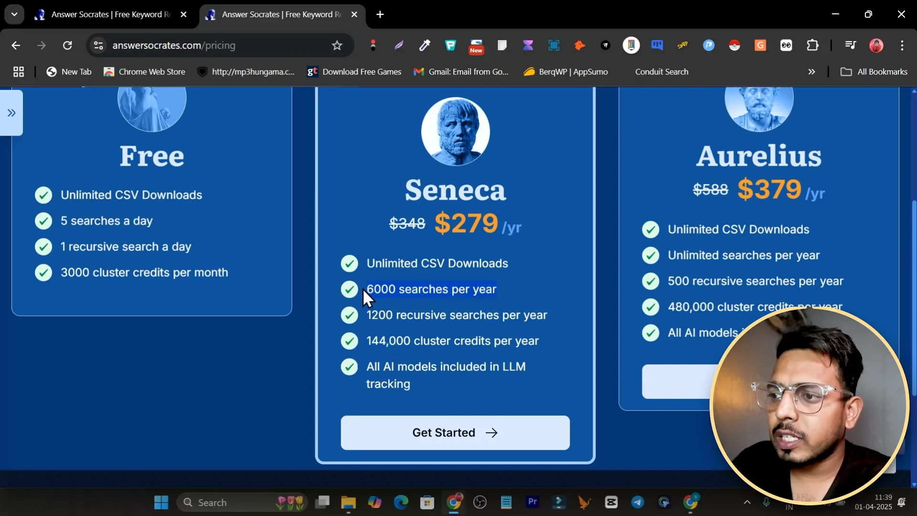The width and height of the screenshot is (917, 516).
Task: Bookmark this page with star icon
Action: 337,45
